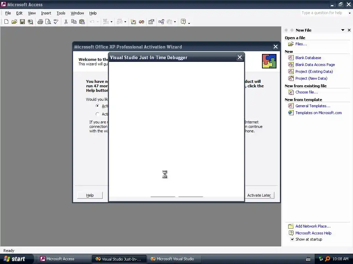Expand the help question box dropdown
The height and width of the screenshot is (264, 353).
pos(350,13)
